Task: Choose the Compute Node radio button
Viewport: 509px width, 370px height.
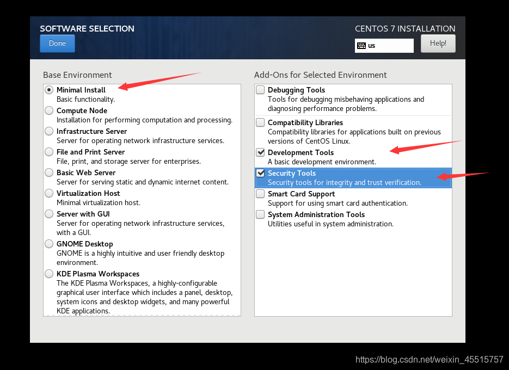Action: click(x=49, y=110)
